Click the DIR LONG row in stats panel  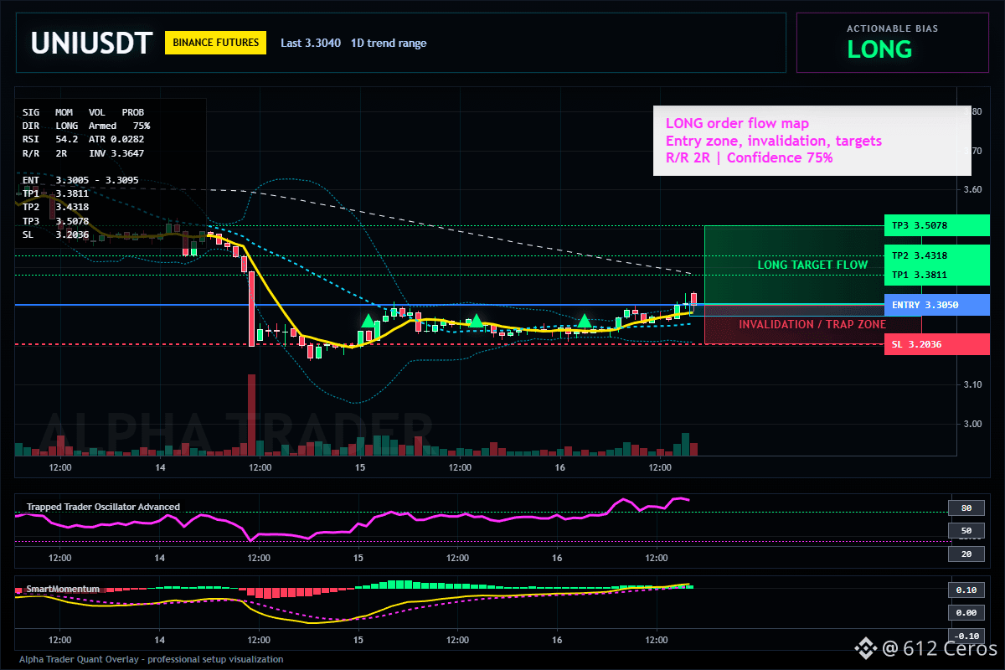[x=50, y=126]
